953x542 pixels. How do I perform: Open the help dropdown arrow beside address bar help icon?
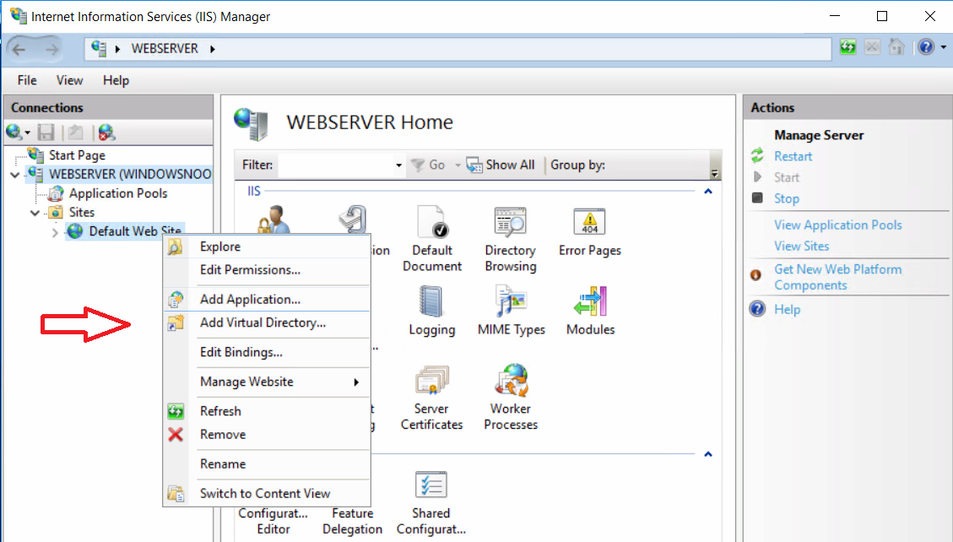[x=943, y=47]
